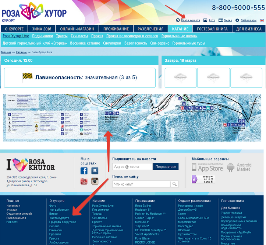Image resolution: width=266 pixels, height=245 pixels.
Task: Open the YouTube channel icon
Action: point(84,181)
